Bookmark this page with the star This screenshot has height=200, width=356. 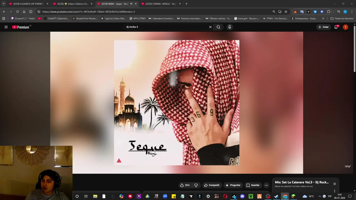point(286,12)
